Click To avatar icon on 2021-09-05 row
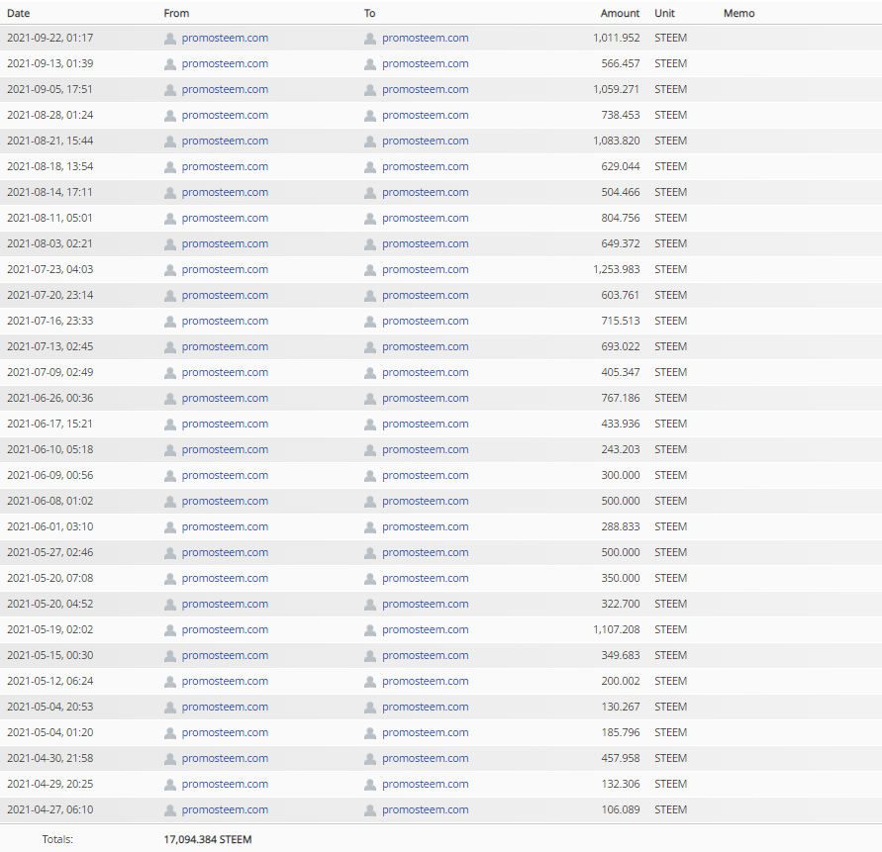Image resolution: width=882 pixels, height=852 pixels. click(x=370, y=90)
